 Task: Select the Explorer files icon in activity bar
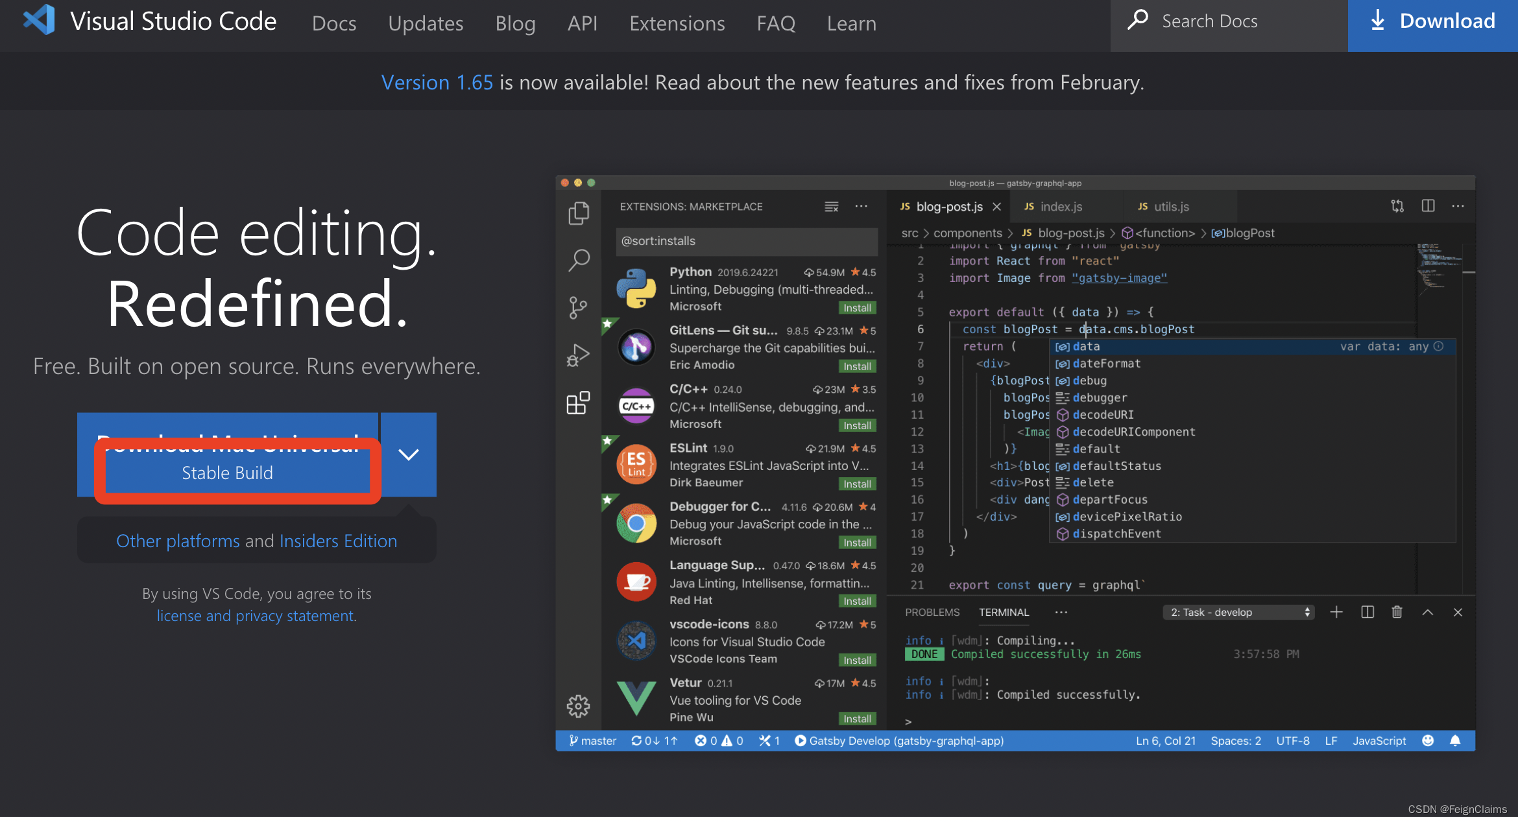tap(579, 213)
